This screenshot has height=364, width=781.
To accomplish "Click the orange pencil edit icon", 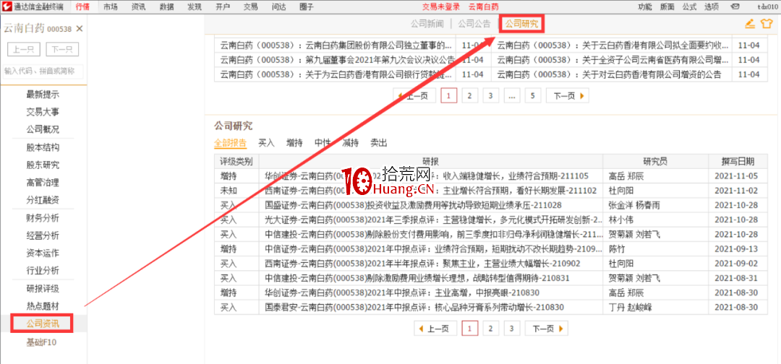I will (x=750, y=23).
